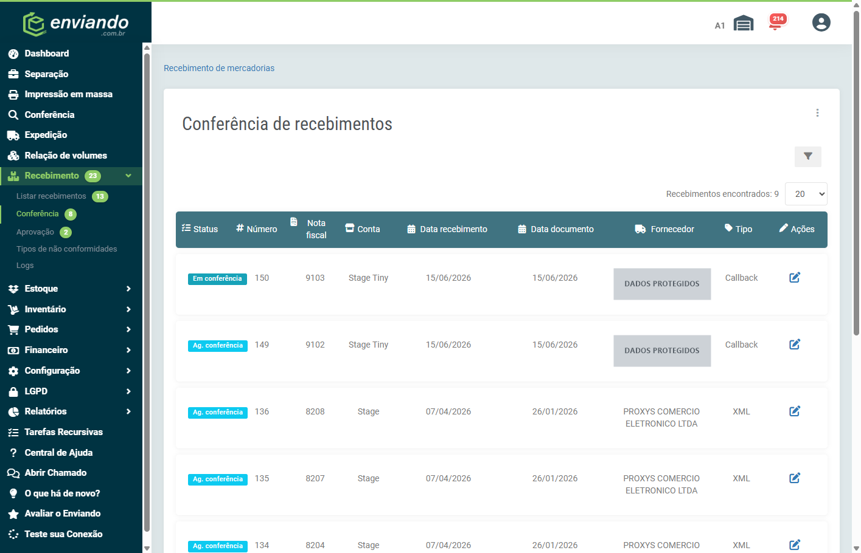The height and width of the screenshot is (553, 861).
Task: Open Separação in the sidebar
Action: point(71,74)
